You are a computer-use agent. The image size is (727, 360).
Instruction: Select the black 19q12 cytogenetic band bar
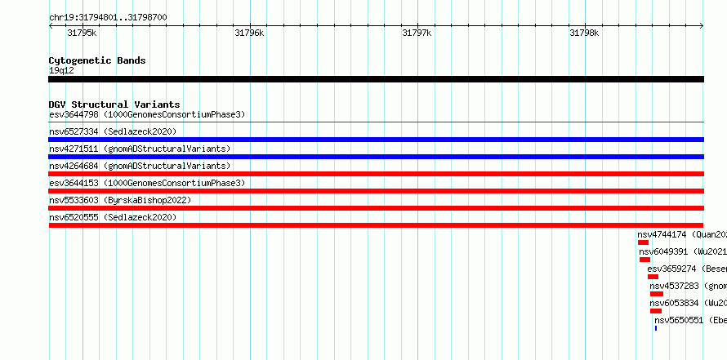(x=376, y=79)
